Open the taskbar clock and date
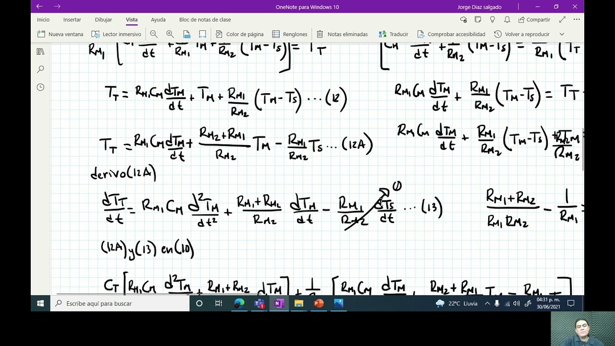615x346 pixels. point(548,303)
